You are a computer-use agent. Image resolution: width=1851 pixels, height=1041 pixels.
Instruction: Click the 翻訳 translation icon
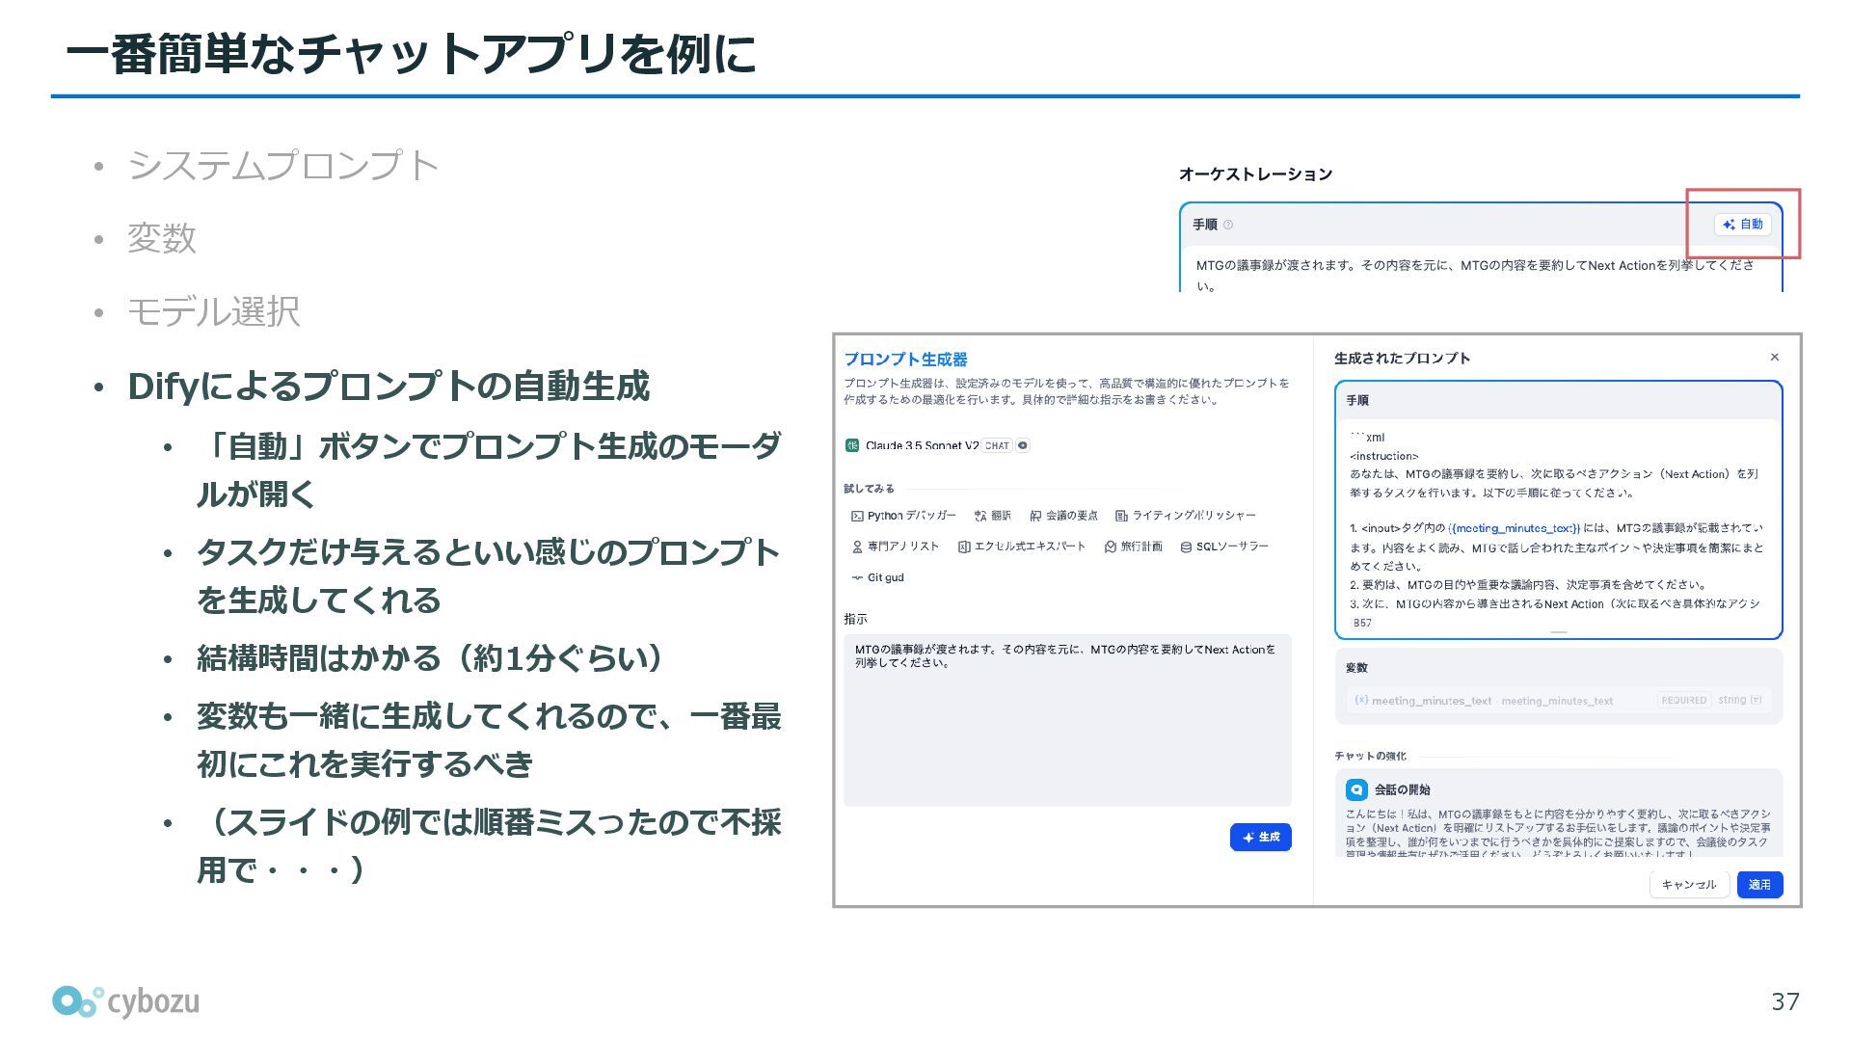click(x=980, y=516)
